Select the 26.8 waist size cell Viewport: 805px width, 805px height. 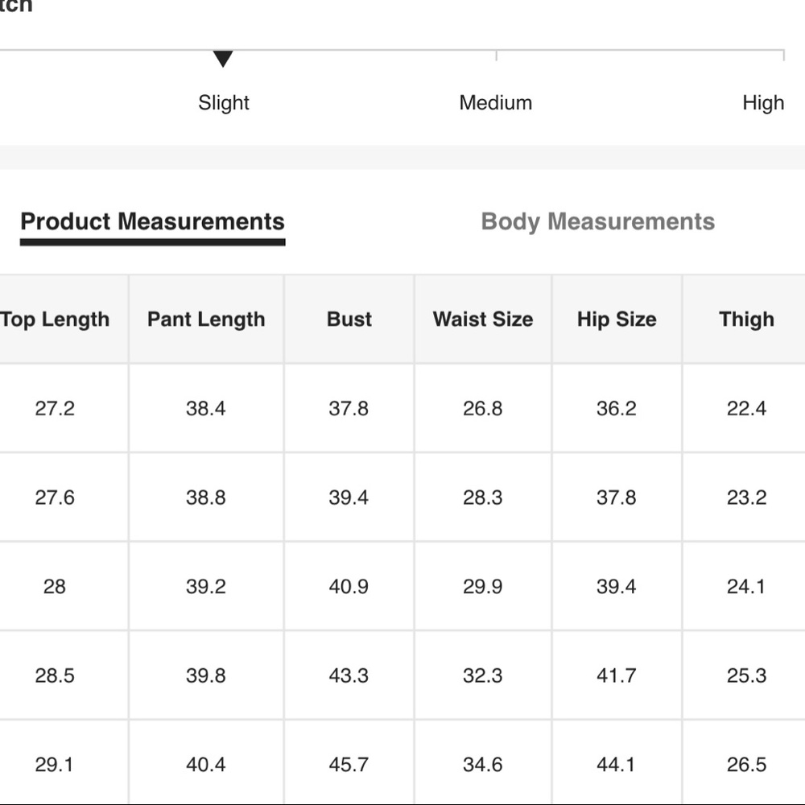tap(483, 409)
